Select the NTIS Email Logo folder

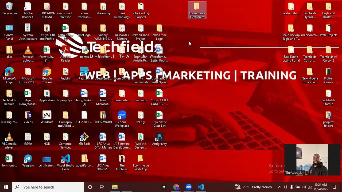pyautogui.click(x=159, y=32)
